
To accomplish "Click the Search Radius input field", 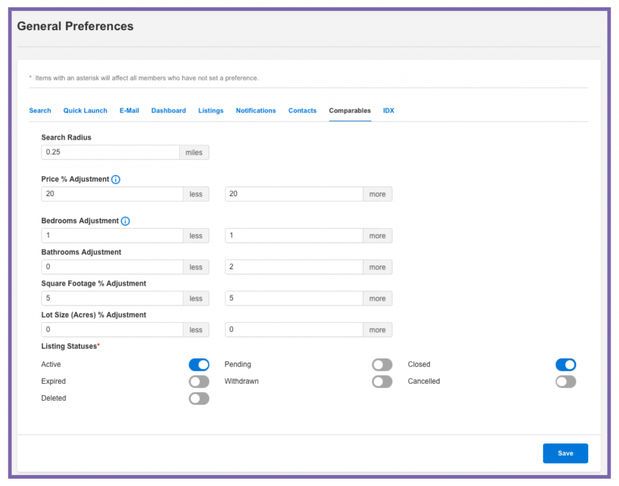I will click(x=111, y=153).
